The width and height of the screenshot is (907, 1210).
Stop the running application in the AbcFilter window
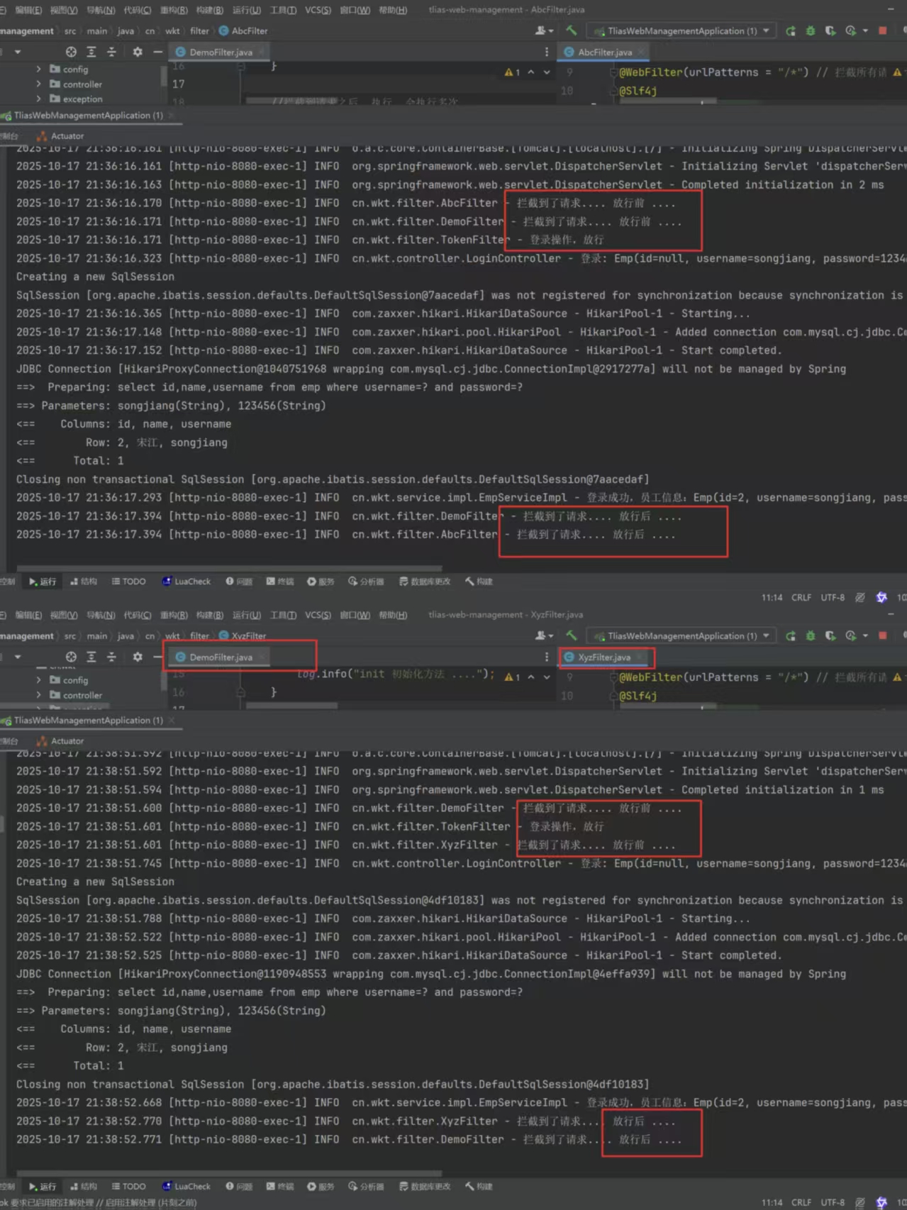coord(882,30)
